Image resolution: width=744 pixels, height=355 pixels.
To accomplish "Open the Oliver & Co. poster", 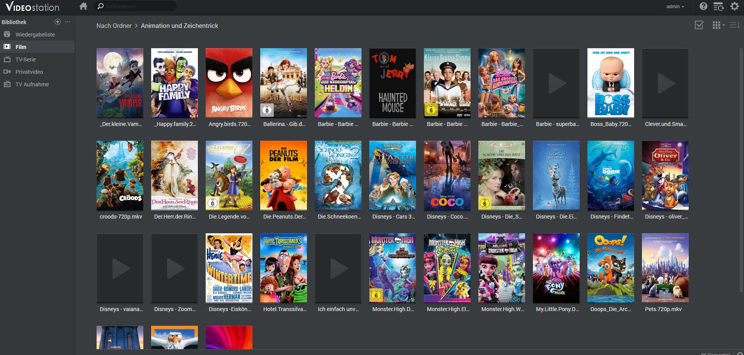I will (665, 175).
